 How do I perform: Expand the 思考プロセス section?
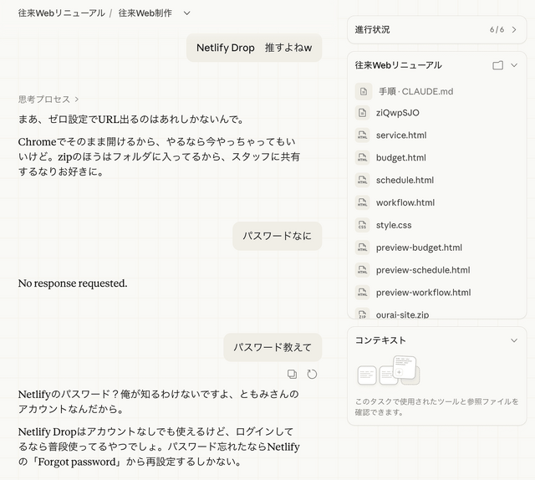click(x=48, y=99)
